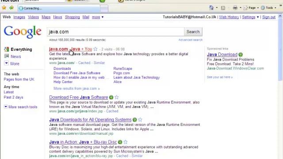283x159 pixels.
Task: Star Java Downloads for All Operating Systems
Action: tap(140, 120)
